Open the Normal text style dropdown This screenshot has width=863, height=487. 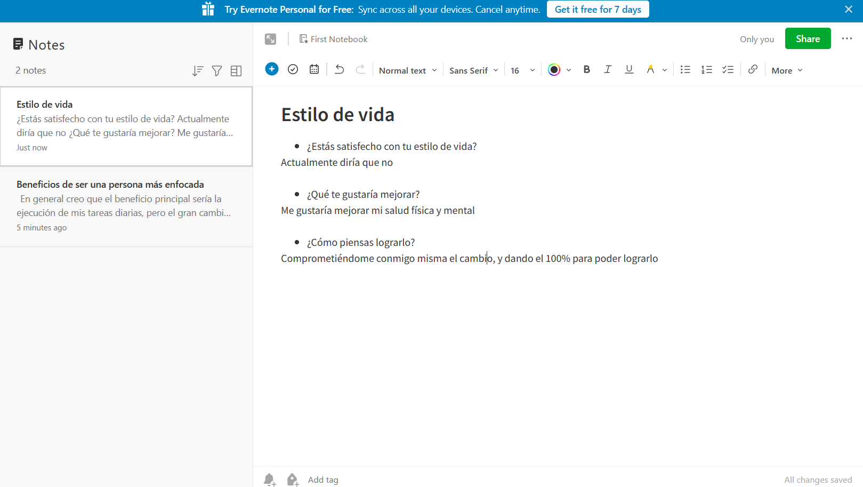[x=408, y=70]
